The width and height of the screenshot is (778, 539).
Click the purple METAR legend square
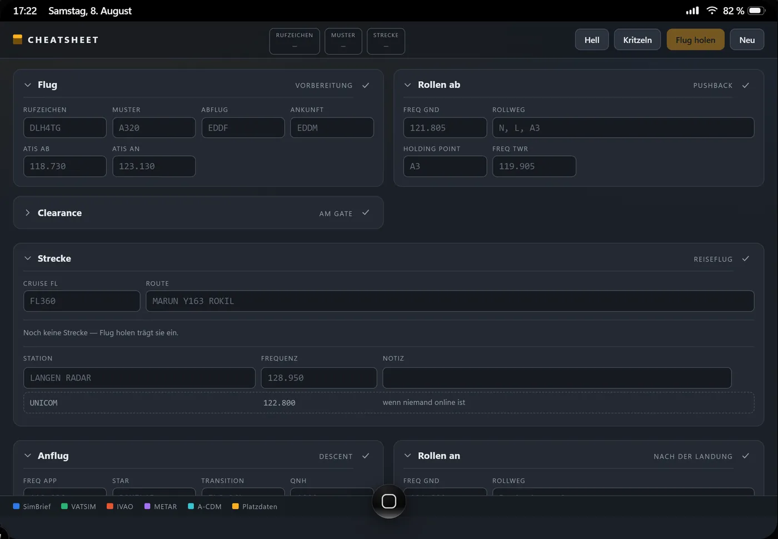point(147,506)
